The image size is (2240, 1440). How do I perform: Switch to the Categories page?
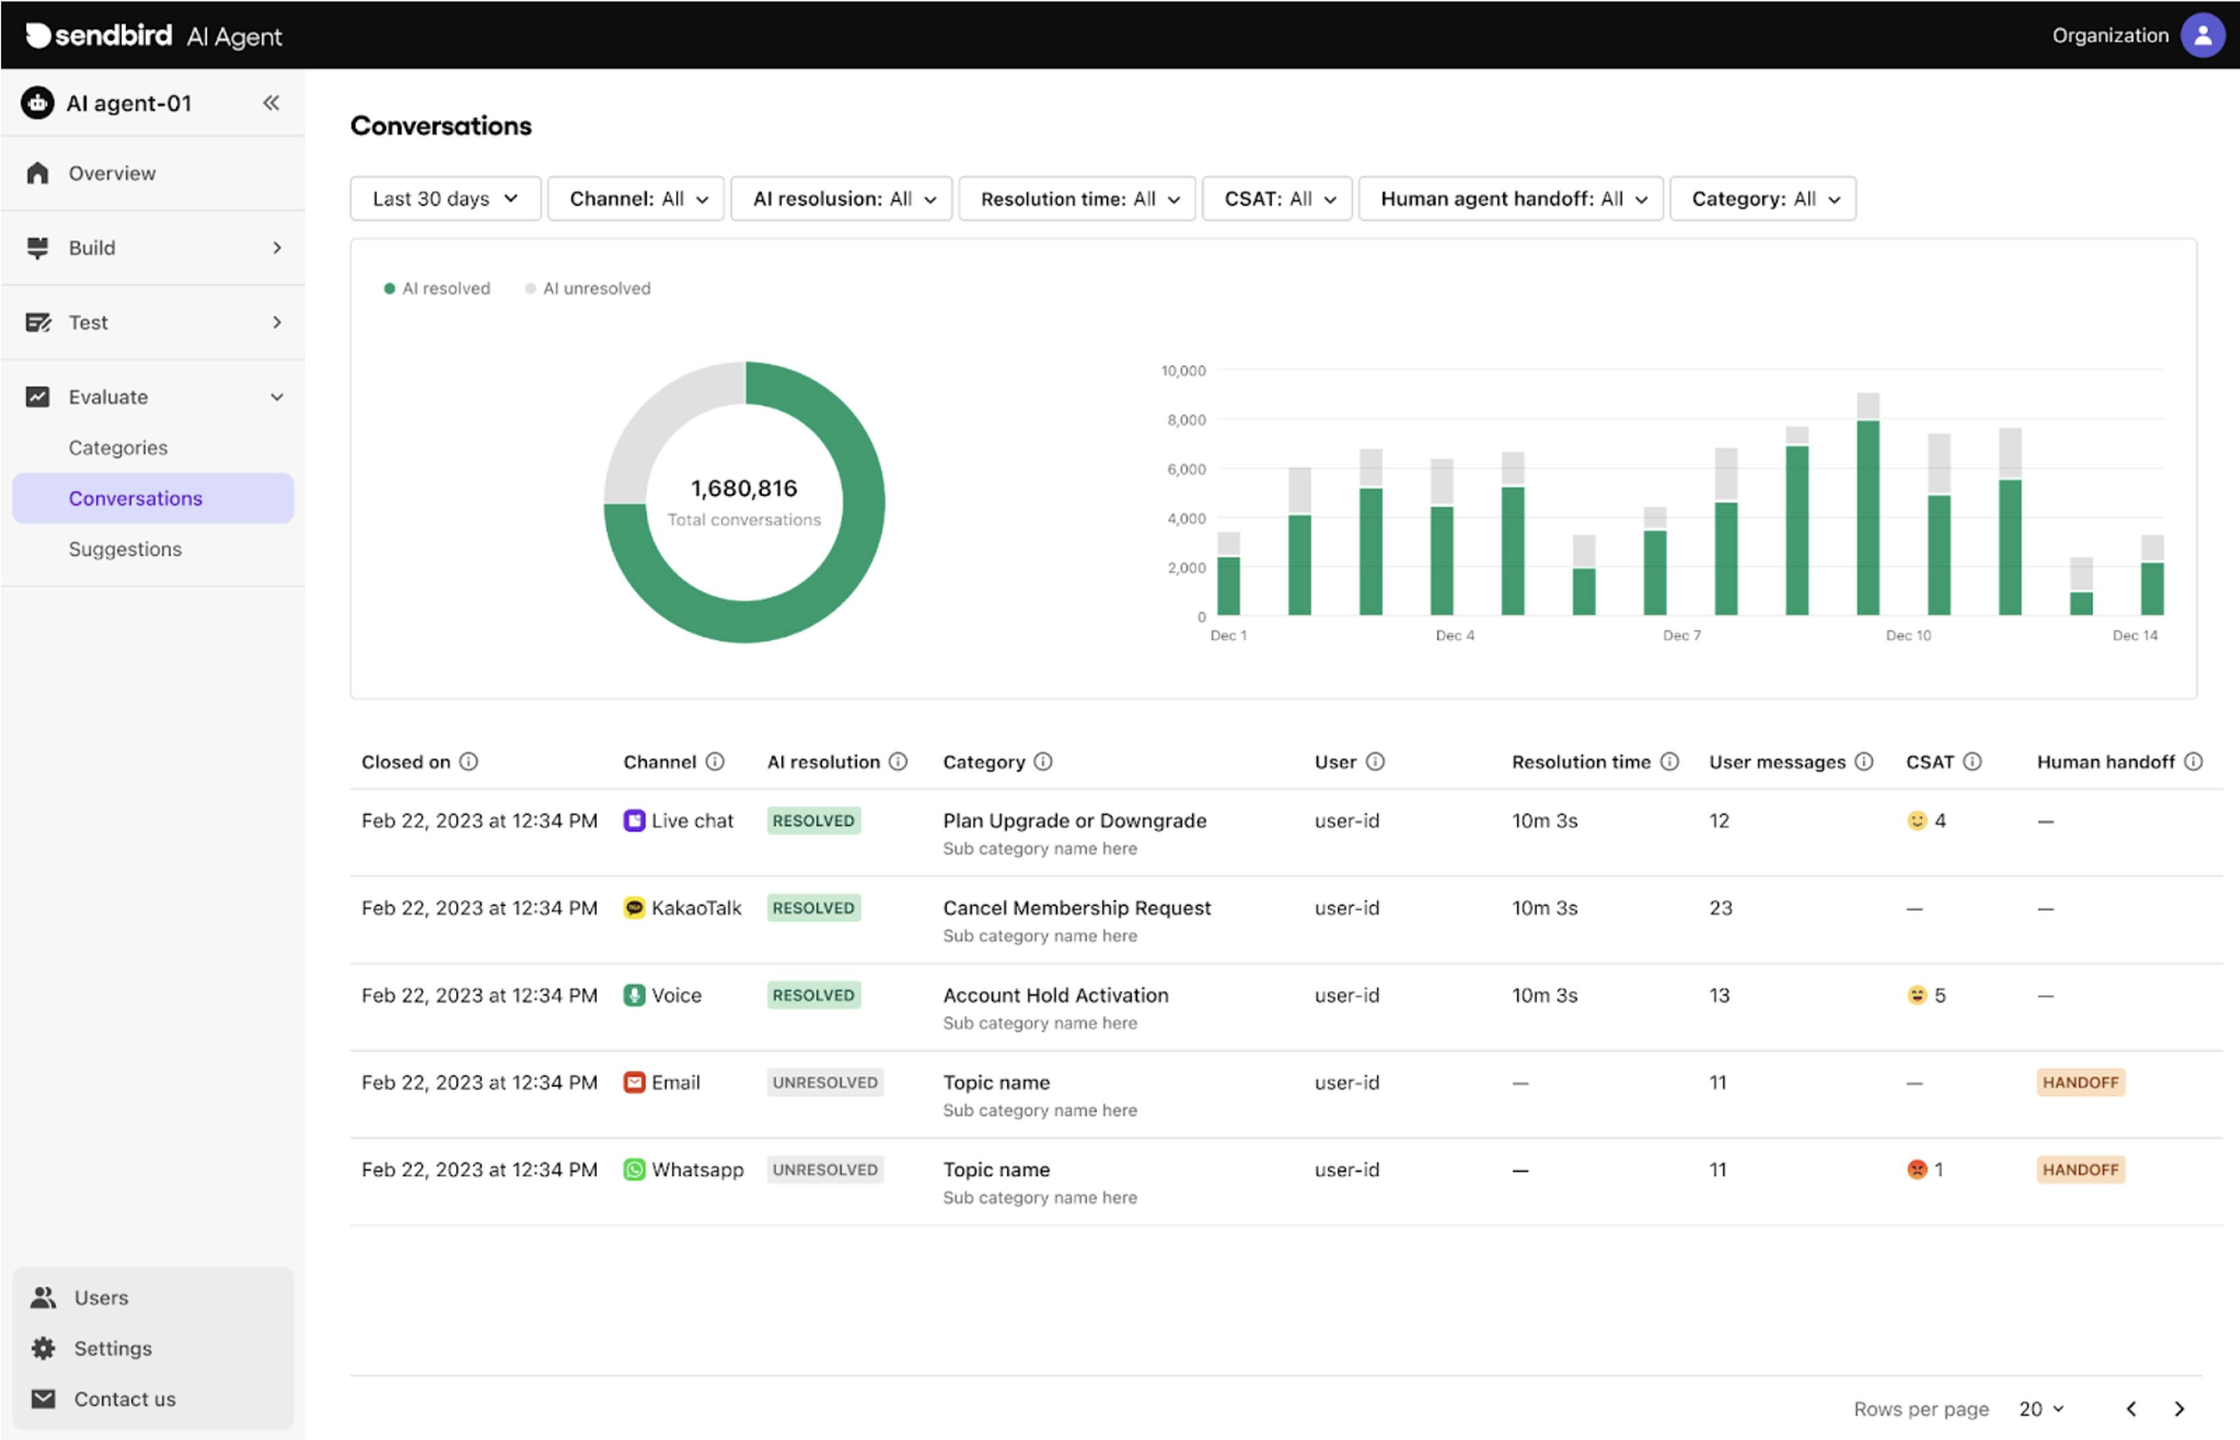point(118,447)
